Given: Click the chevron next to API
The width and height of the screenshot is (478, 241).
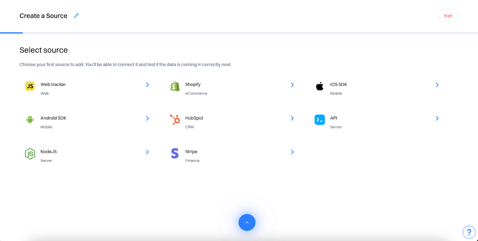Looking at the screenshot, I should pyautogui.click(x=437, y=119).
